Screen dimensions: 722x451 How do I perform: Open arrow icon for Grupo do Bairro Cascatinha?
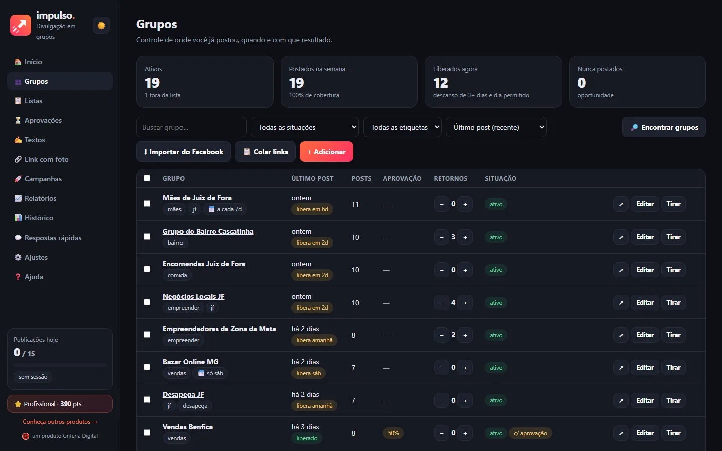(x=621, y=237)
